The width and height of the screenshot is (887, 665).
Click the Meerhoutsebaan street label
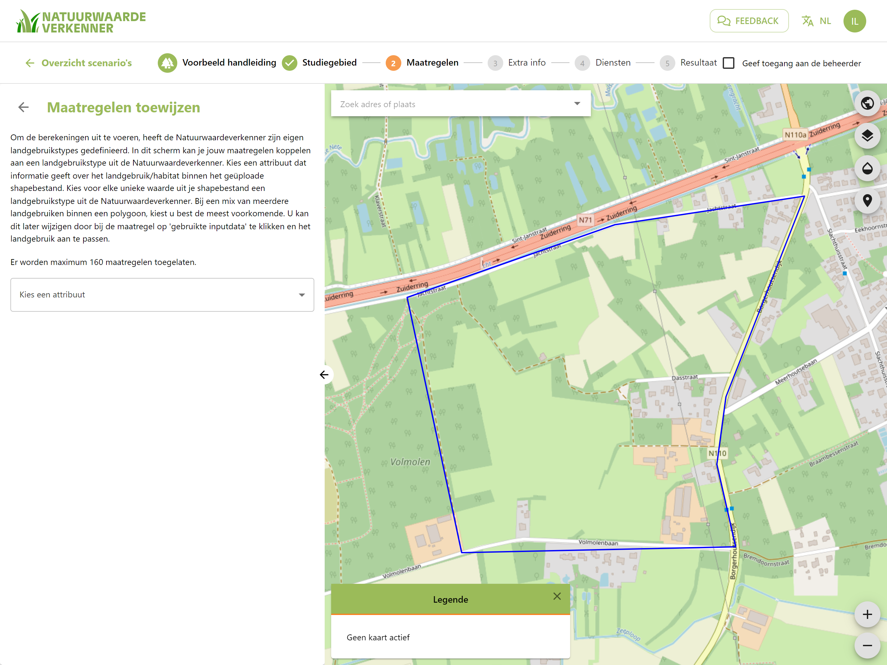(x=795, y=372)
